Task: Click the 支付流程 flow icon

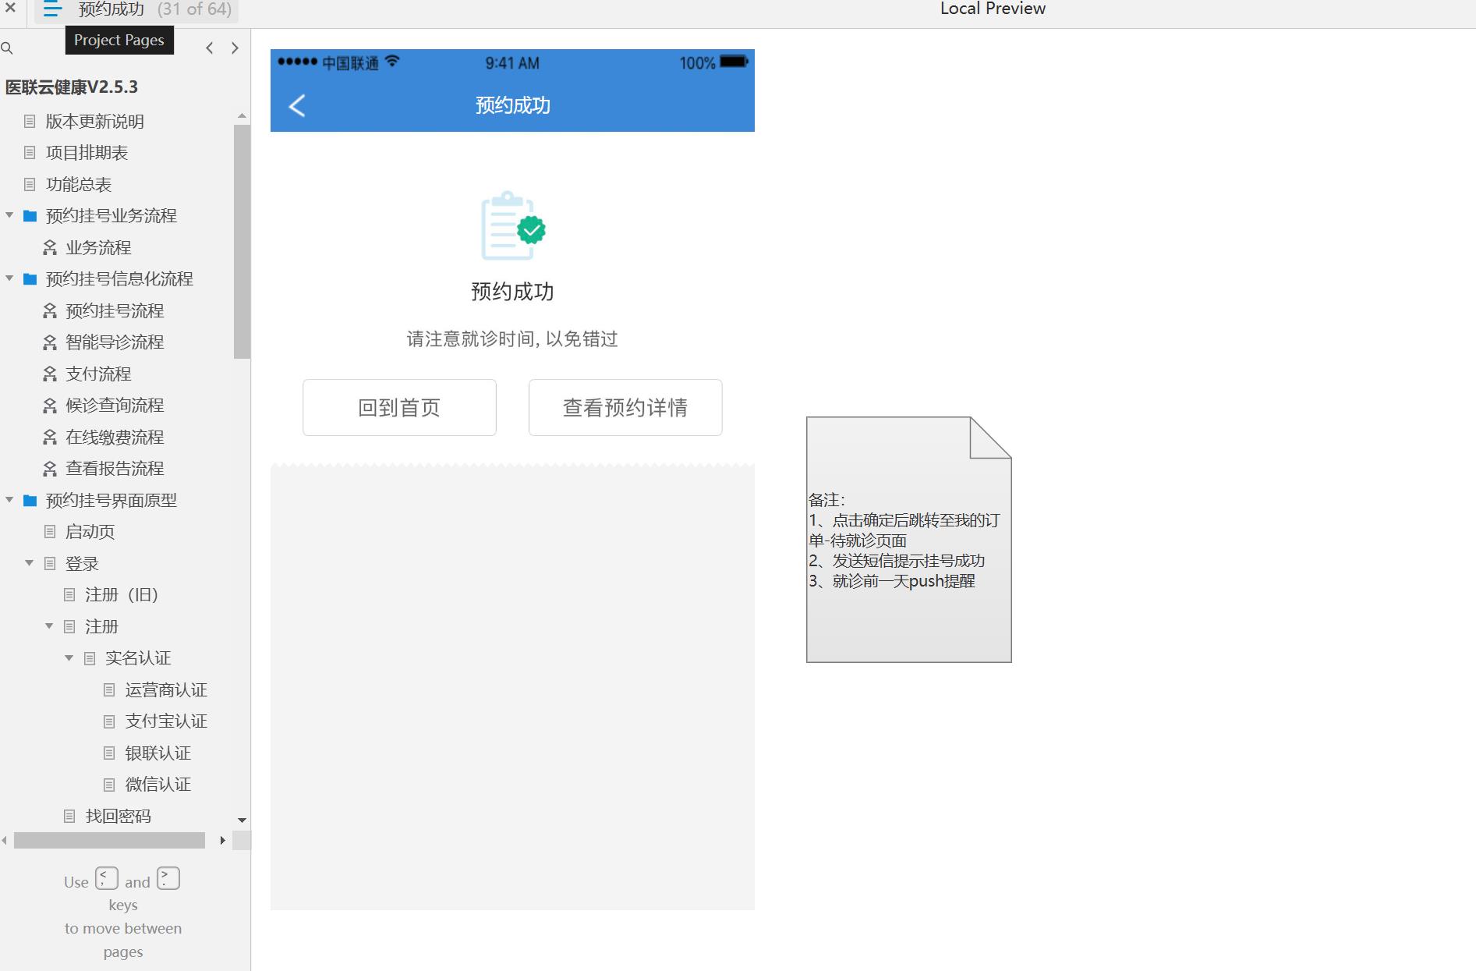Action: click(x=50, y=374)
